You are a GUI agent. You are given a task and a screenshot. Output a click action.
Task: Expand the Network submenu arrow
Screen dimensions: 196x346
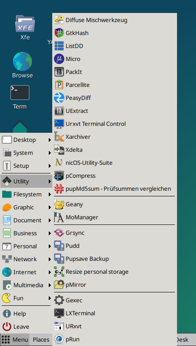50,259
